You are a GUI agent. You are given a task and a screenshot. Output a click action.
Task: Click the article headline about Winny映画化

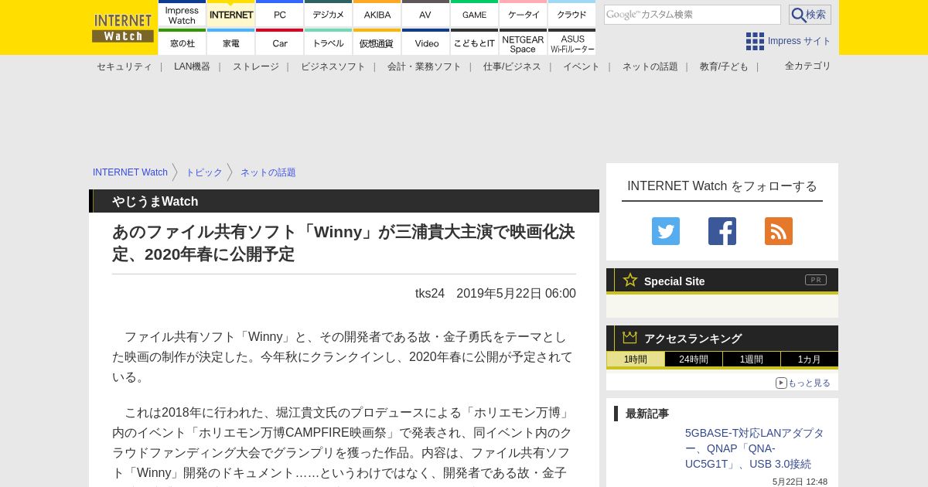343,243
